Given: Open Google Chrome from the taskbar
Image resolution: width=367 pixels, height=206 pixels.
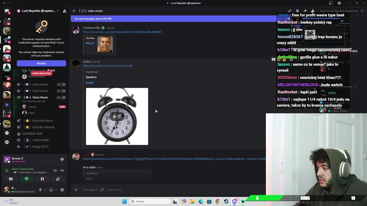Looking at the screenshot, I should tap(218, 201).
